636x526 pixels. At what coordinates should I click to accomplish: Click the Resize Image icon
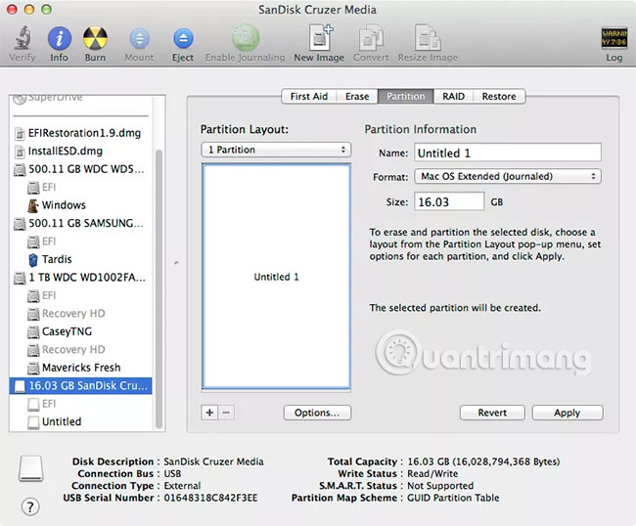(x=428, y=37)
